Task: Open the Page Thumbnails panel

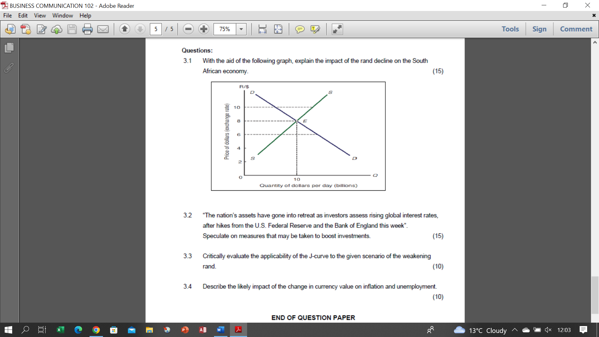Action: pyautogui.click(x=9, y=48)
